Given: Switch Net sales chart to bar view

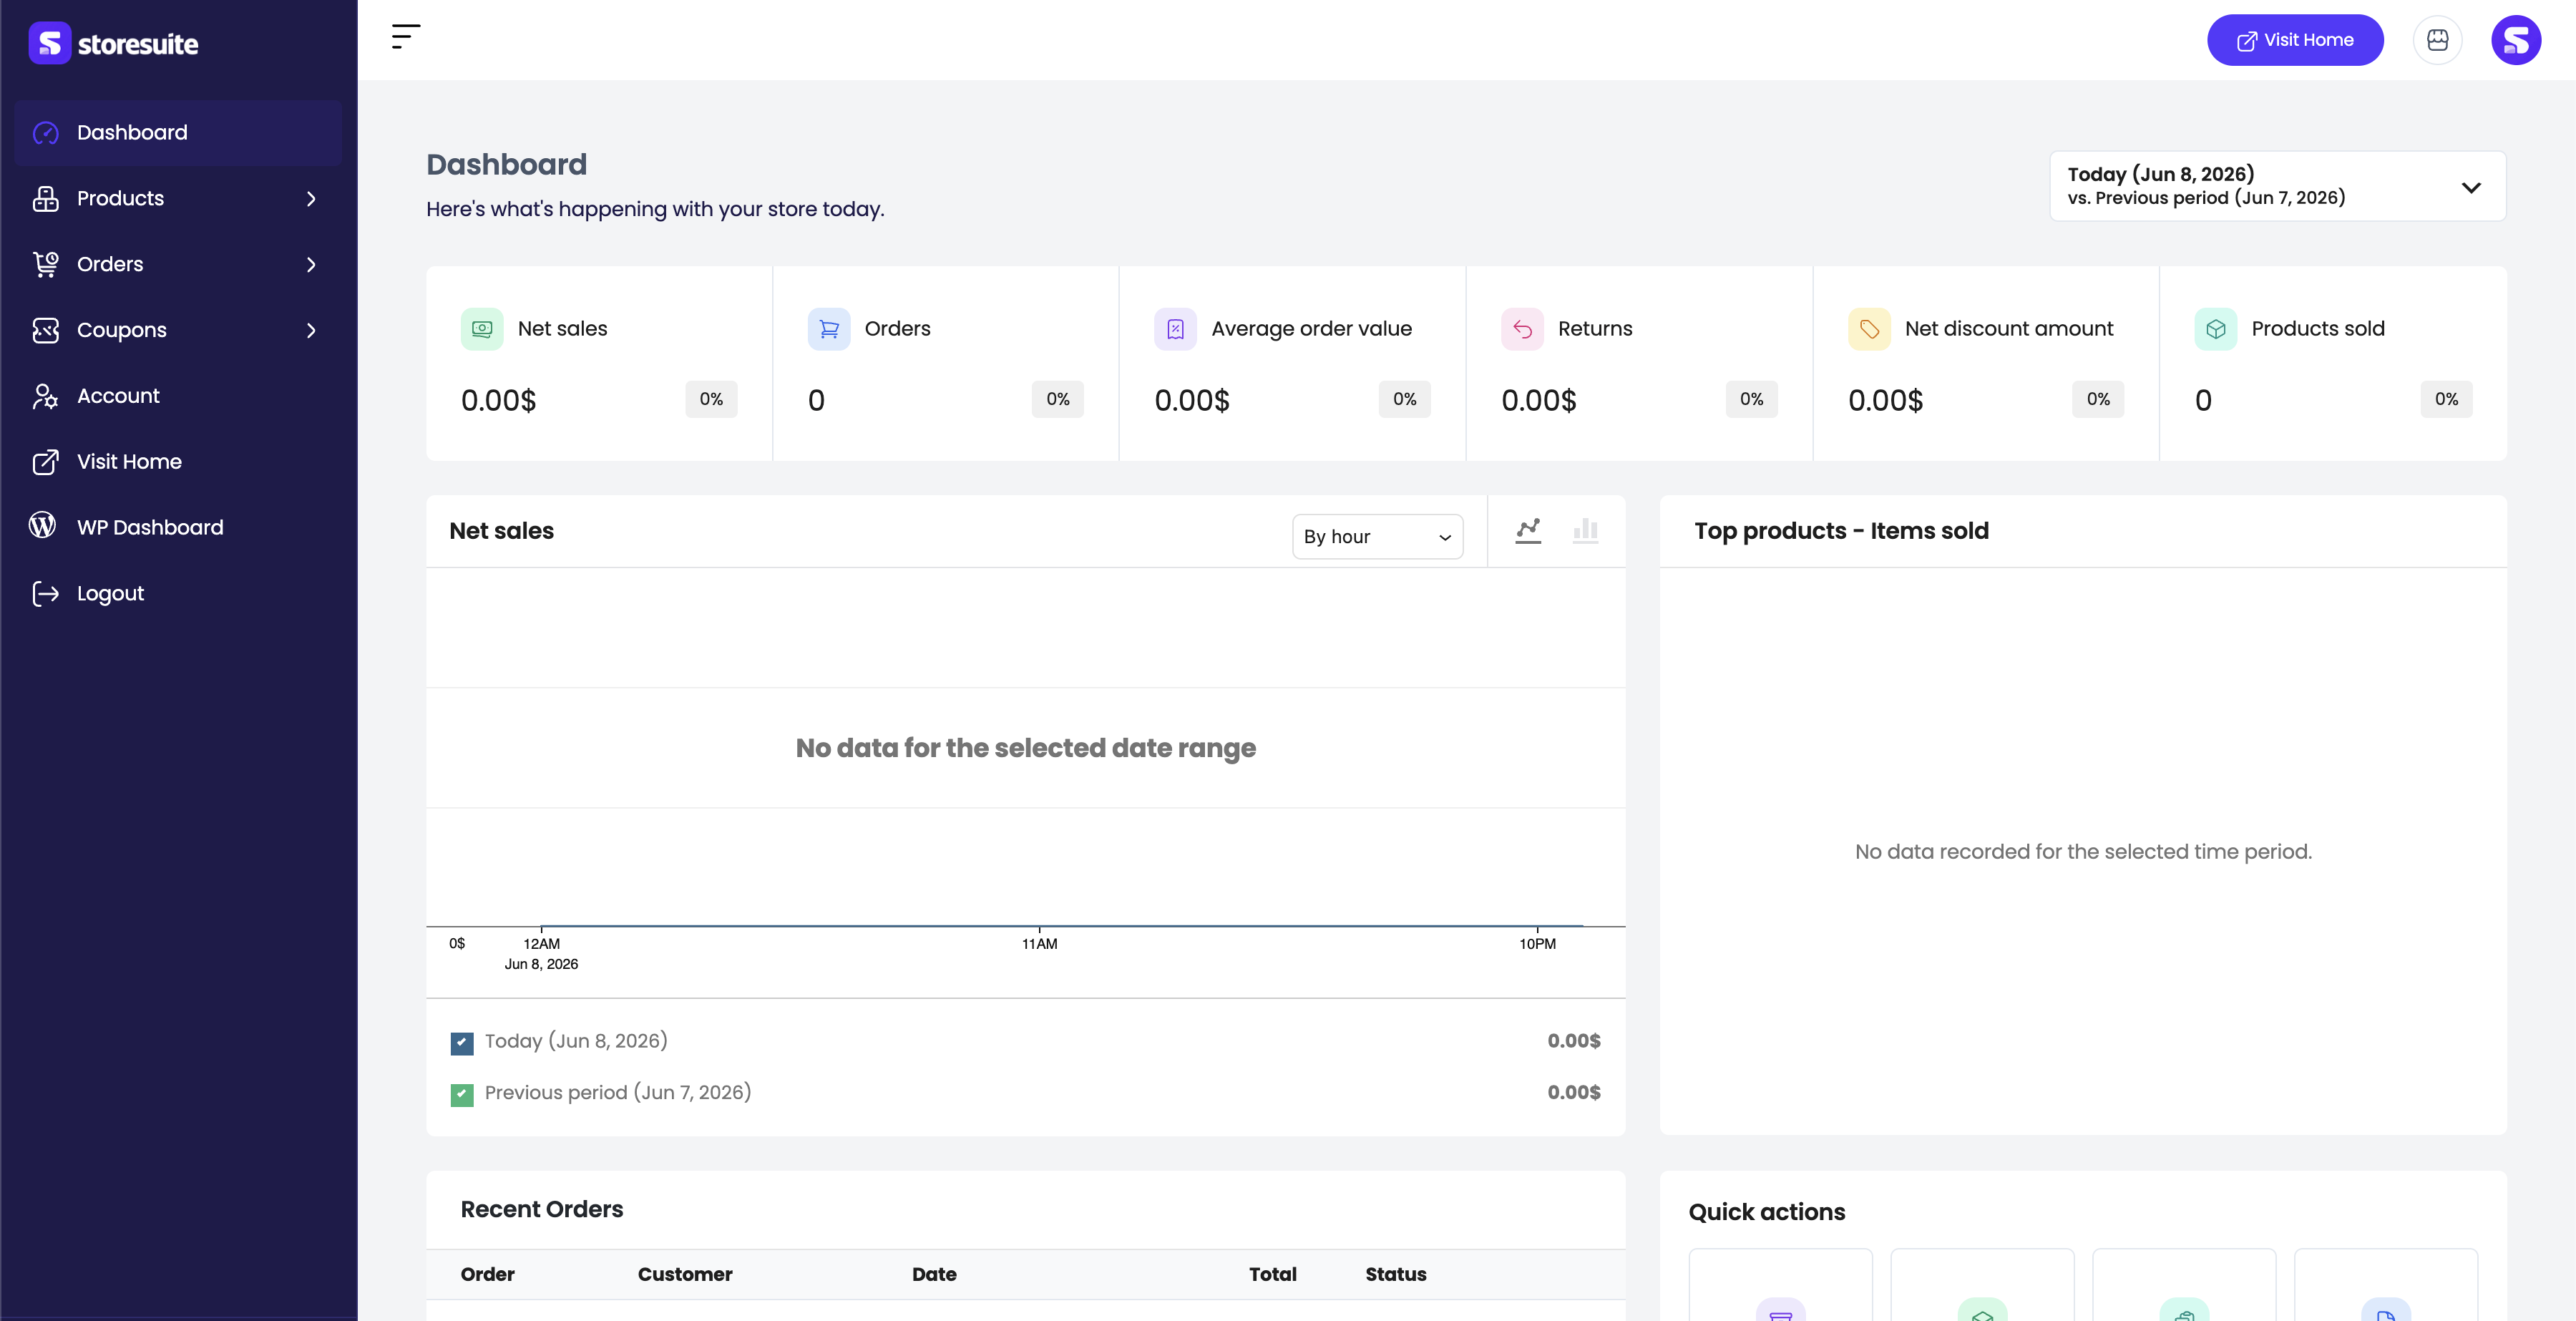Looking at the screenshot, I should click(1585, 531).
